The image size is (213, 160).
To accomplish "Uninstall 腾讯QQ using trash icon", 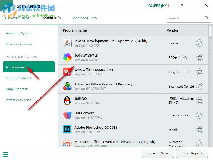I will click(199, 101).
